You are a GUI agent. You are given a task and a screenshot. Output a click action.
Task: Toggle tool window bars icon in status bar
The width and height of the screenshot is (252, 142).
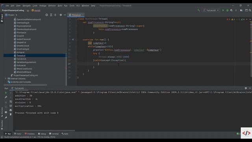coord(2,137)
